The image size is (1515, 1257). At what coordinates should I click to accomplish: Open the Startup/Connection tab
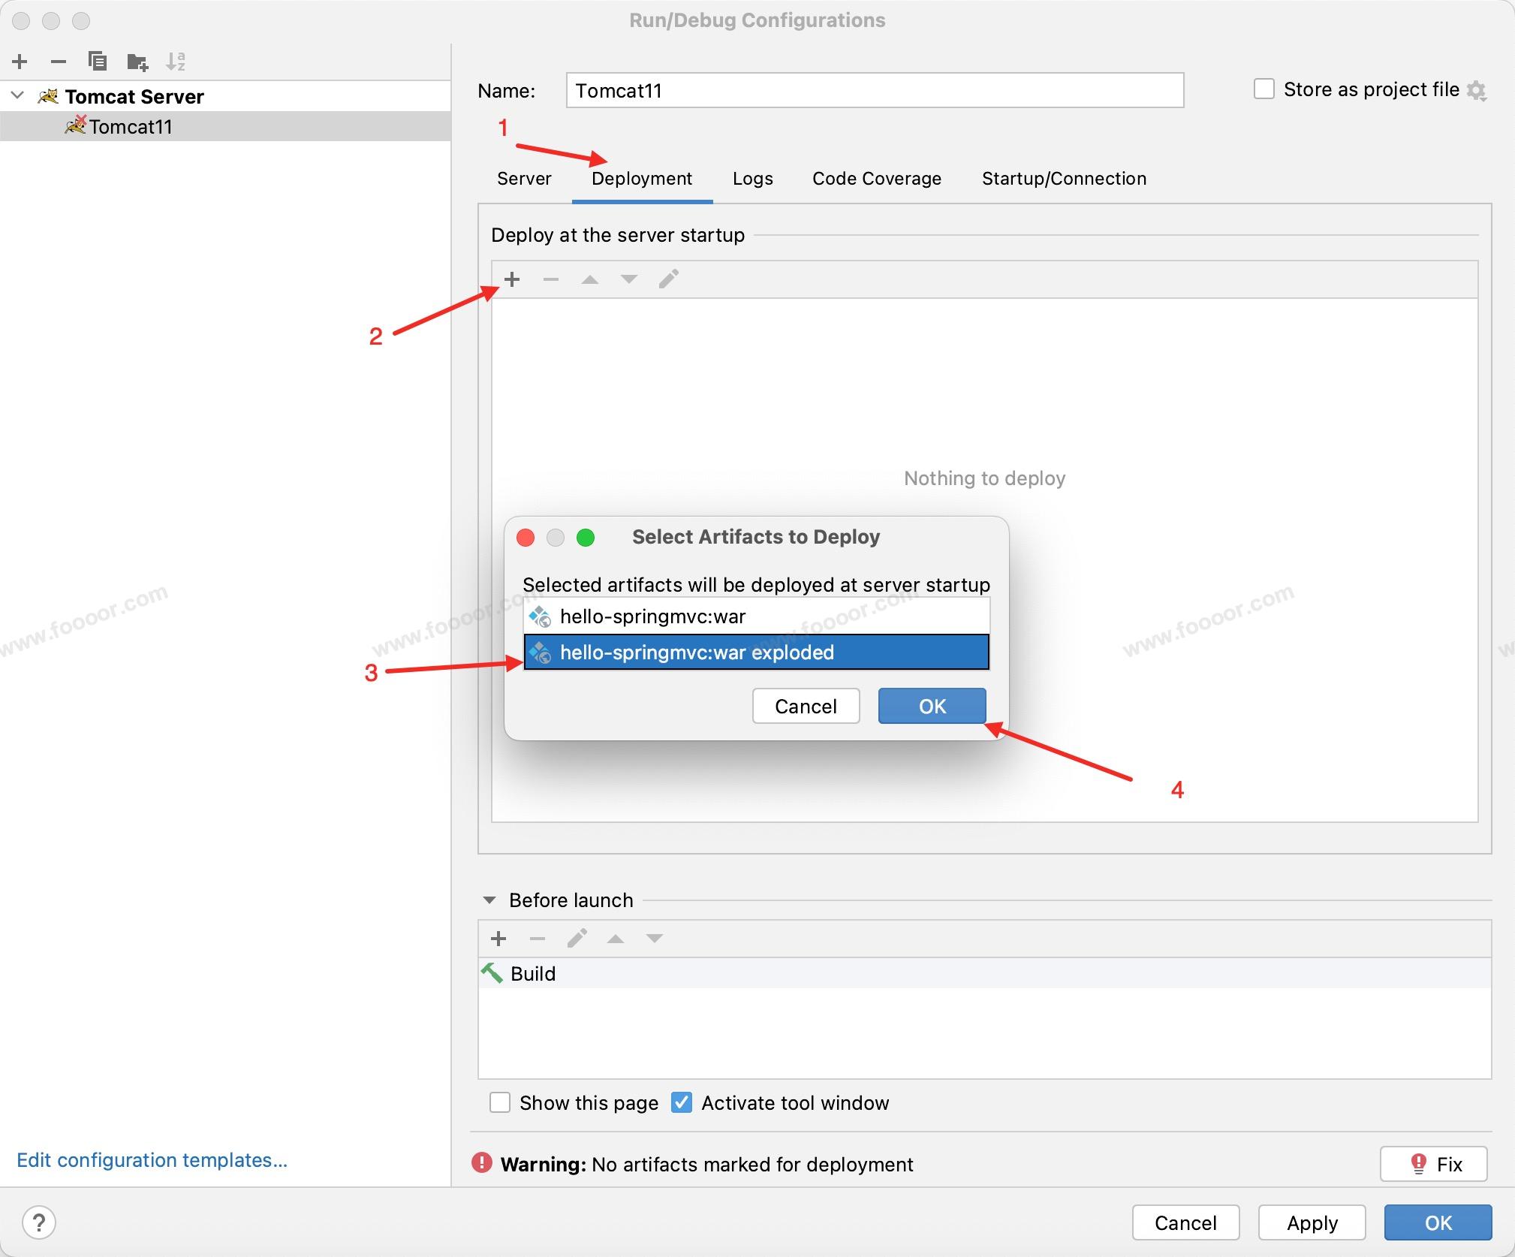[x=1064, y=179]
